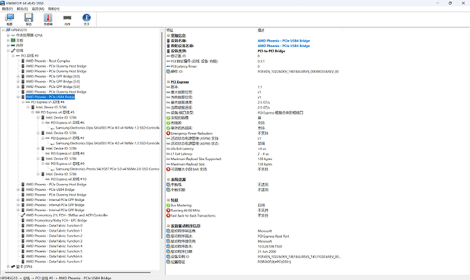Click the icon beside L0s Exit Latency
Screen dimensions: 470x280
tap(168, 149)
